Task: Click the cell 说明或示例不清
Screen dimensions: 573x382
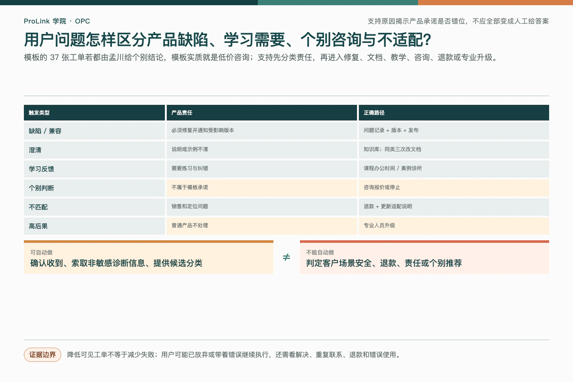Action: point(262,150)
